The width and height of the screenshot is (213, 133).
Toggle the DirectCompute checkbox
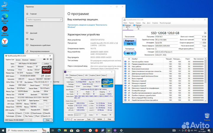coord(31,113)
